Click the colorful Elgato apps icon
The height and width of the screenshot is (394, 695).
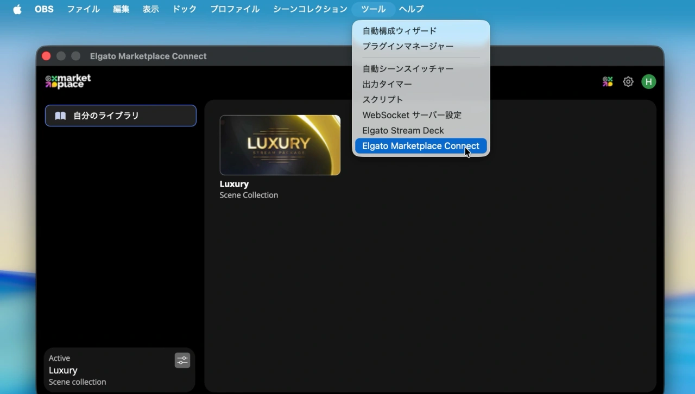point(608,81)
